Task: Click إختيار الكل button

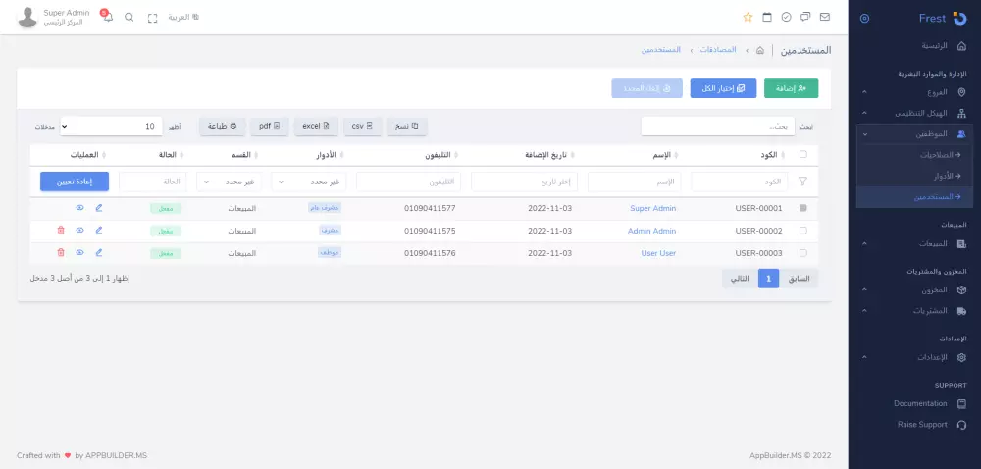Action: pyautogui.click(x=723, y=89)
